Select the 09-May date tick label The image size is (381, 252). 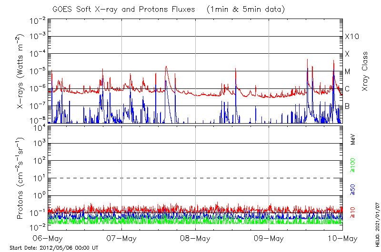click(269, 238)
